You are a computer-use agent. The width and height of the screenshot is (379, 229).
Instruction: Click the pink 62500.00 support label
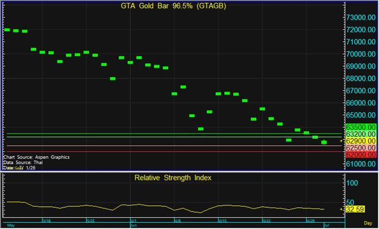[x=361, y=147]
